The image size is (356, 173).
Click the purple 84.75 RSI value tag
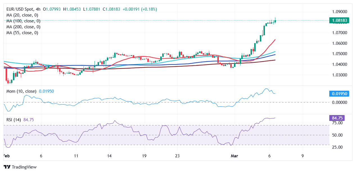336,118
